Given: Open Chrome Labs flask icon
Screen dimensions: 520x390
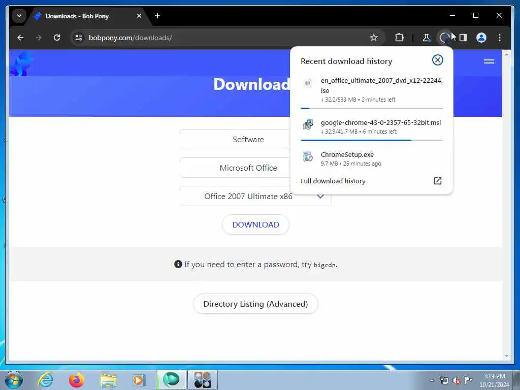Looking at the screenshot, I should pyautogui.click(x=427, y=38).
